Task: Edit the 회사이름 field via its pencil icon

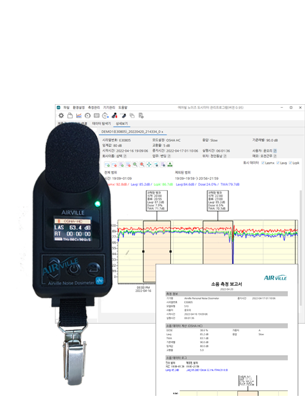Action: 124,156
